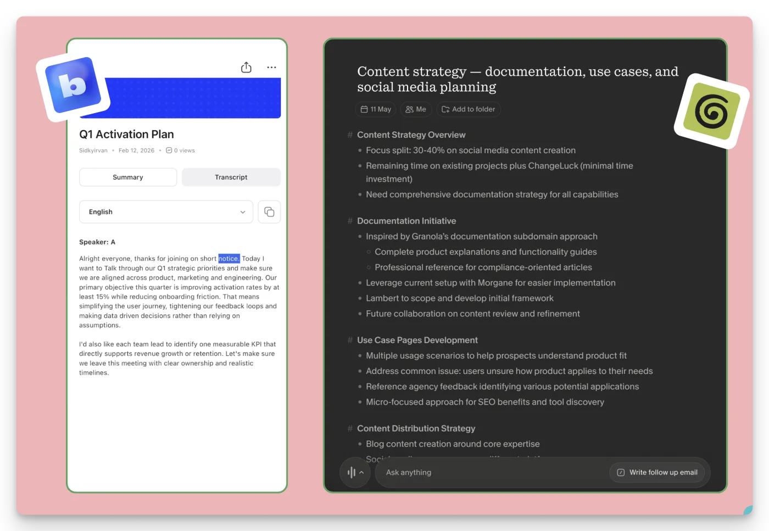
Task: Click the 'Add to folder' button
Action: 469,109
